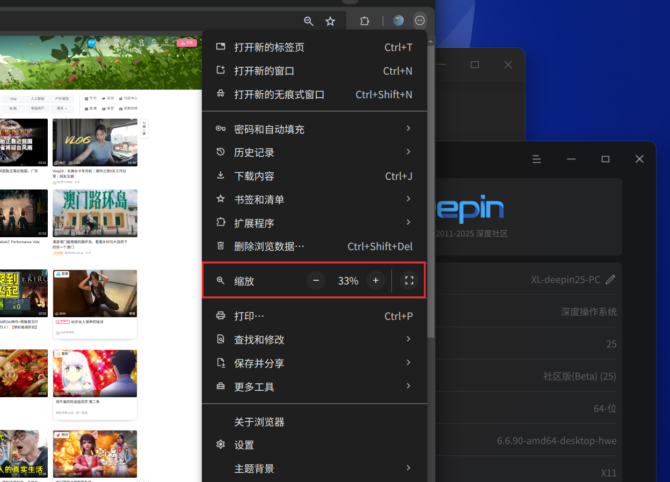Increase zoom with the plus button
This screenshot has height=482, width=670.
click(x=376, y=280)
